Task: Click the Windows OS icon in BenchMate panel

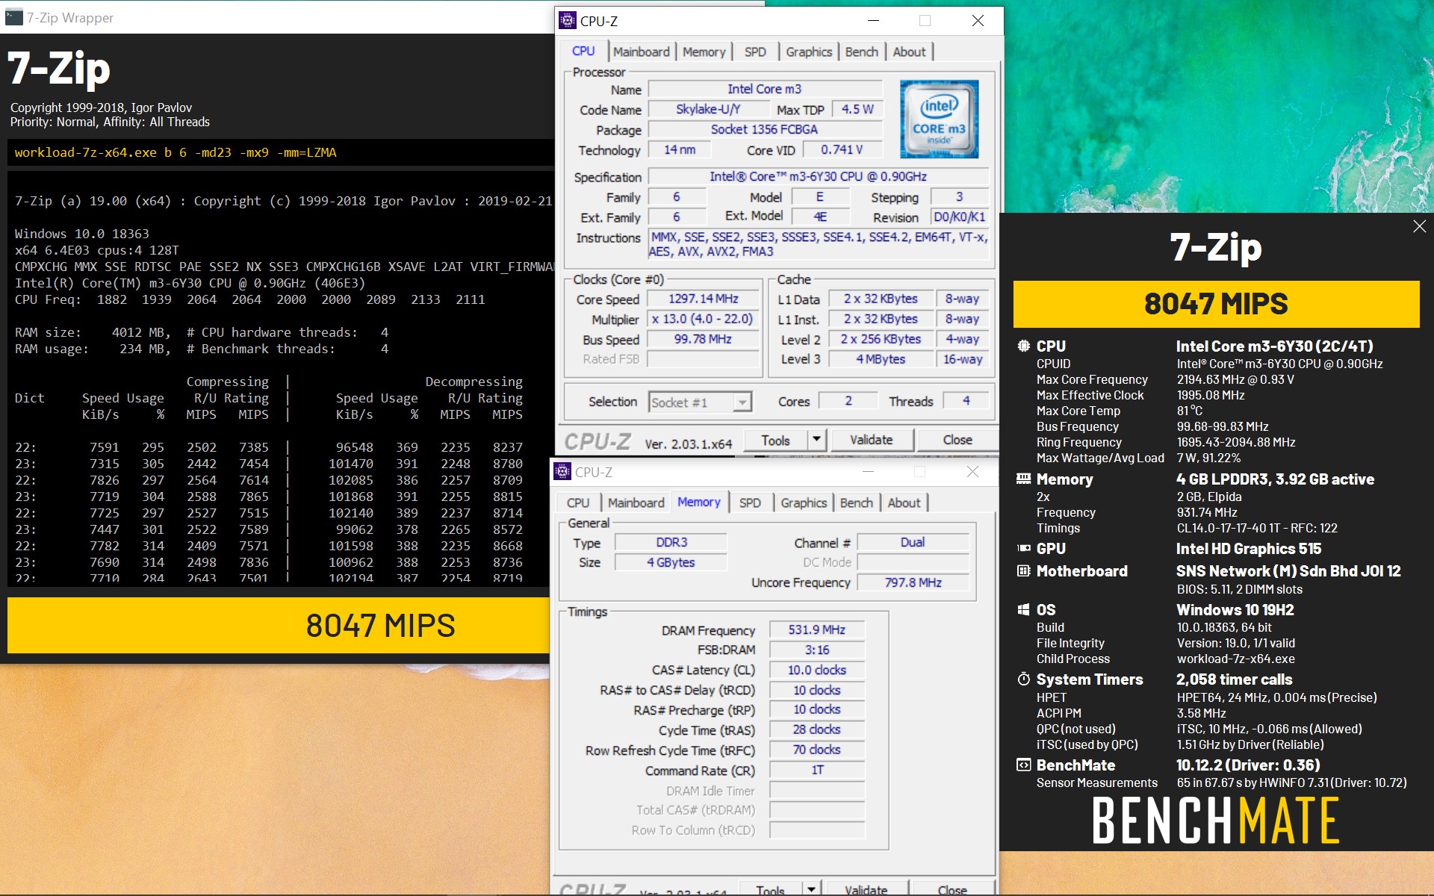Action: (1023, 609)
